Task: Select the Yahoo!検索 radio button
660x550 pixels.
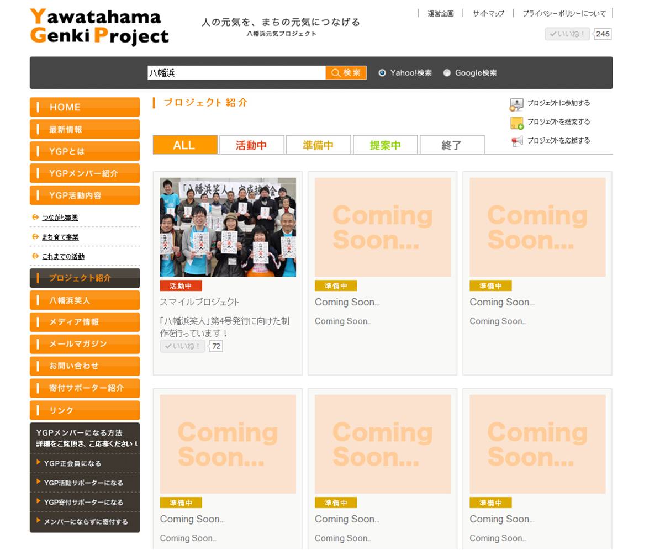Action: pyautogui.click(x=382, y=73)
